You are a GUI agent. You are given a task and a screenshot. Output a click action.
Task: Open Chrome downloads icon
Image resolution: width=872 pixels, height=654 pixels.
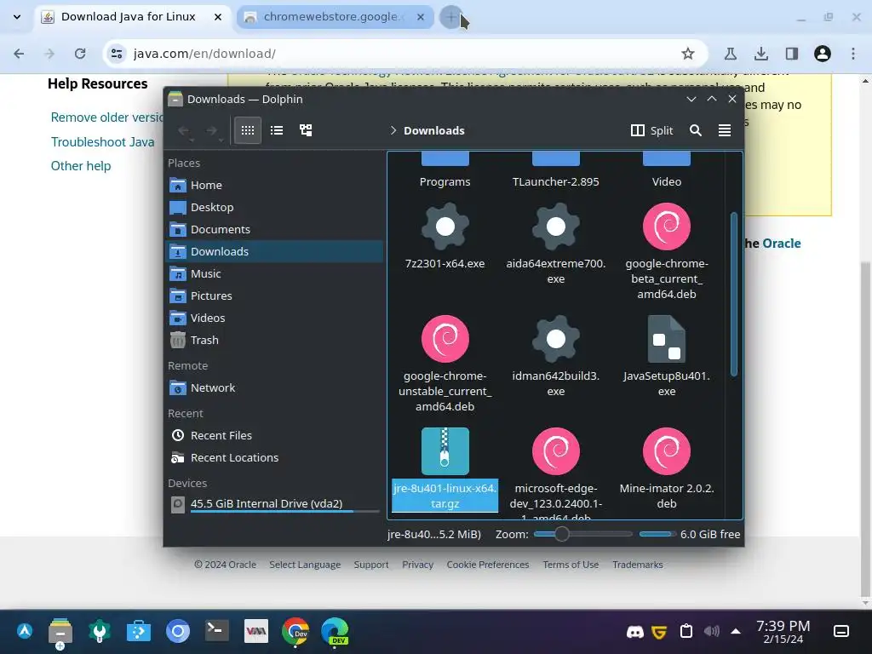(x=760, y=54)
